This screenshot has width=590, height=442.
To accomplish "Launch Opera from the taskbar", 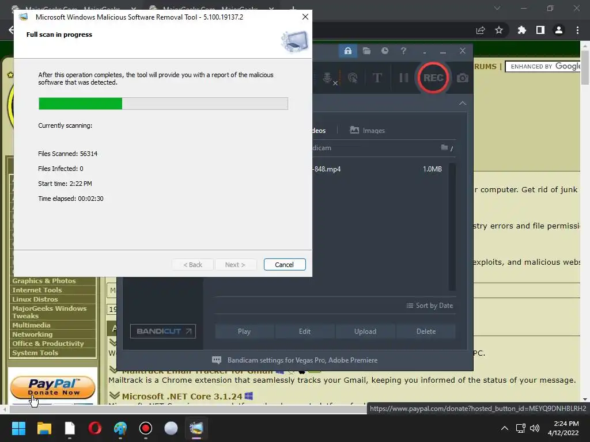I will click(95, 428).
